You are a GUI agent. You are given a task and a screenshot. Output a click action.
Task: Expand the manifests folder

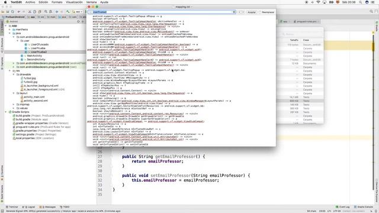click(x=9, y=30)
